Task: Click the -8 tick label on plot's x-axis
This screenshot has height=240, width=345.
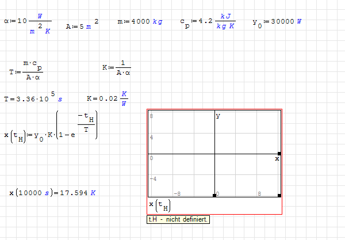Action: [x=179, y=194]
